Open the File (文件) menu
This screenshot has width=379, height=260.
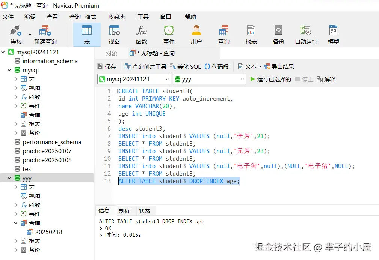pyautogui.click(x=8, y=17)
